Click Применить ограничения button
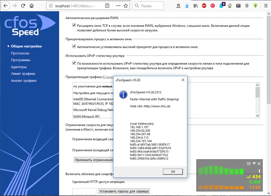This screenshot has height=196, width=271. (94, 160)
